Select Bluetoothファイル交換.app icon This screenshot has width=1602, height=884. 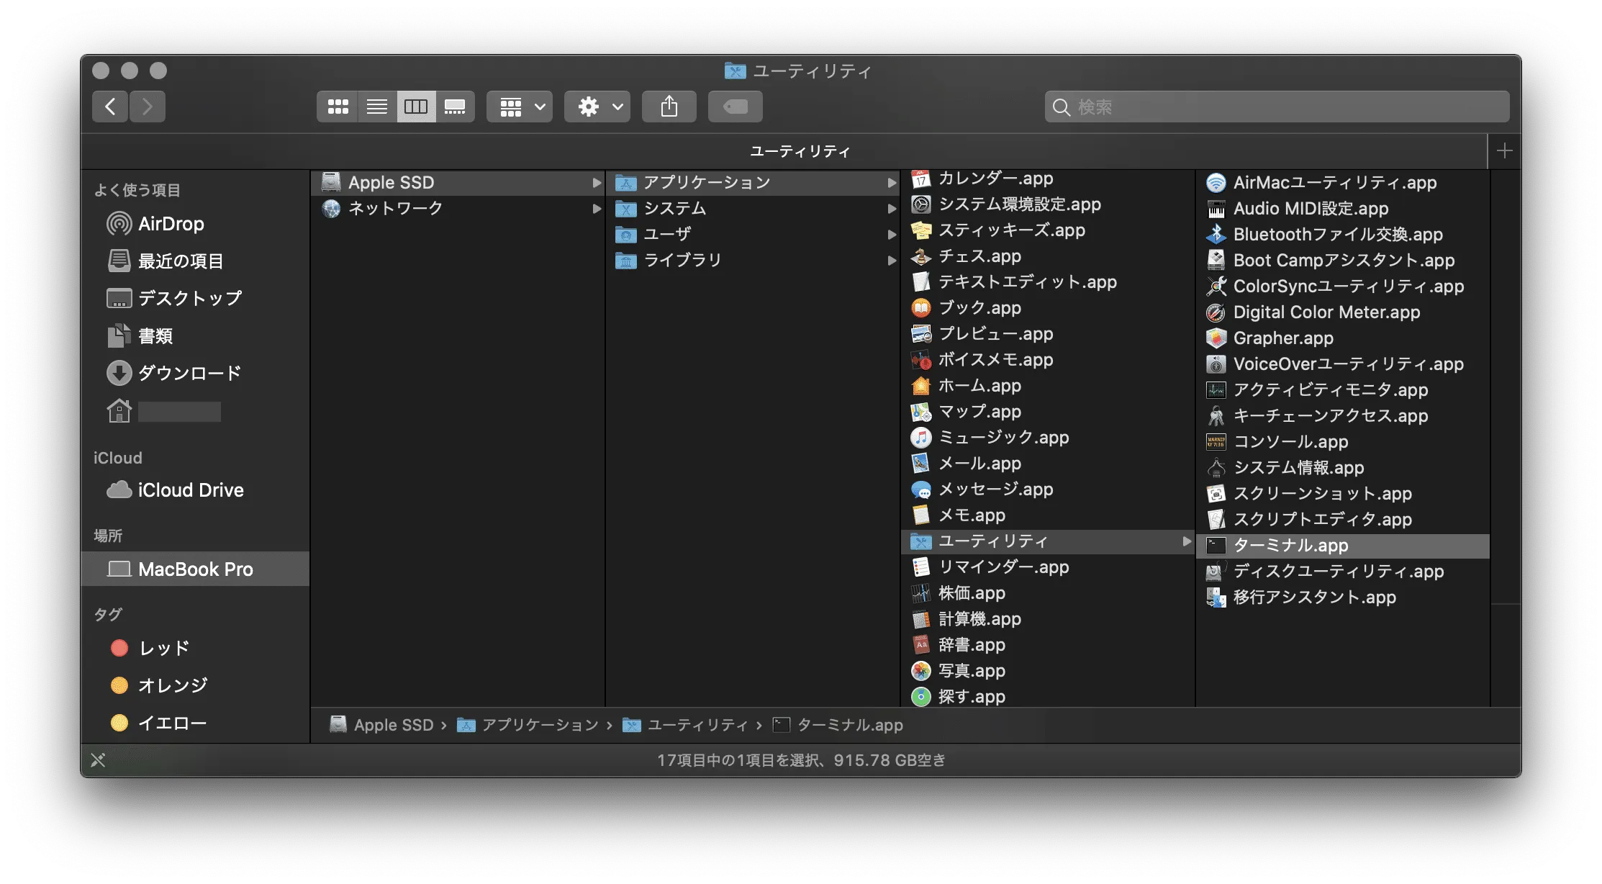click(x=1216, y=235)
